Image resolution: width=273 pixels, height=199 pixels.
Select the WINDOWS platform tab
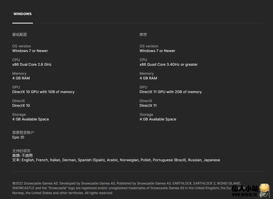pos(22,14)
